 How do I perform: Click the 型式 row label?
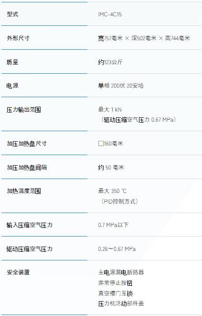[x=12, y=14]
